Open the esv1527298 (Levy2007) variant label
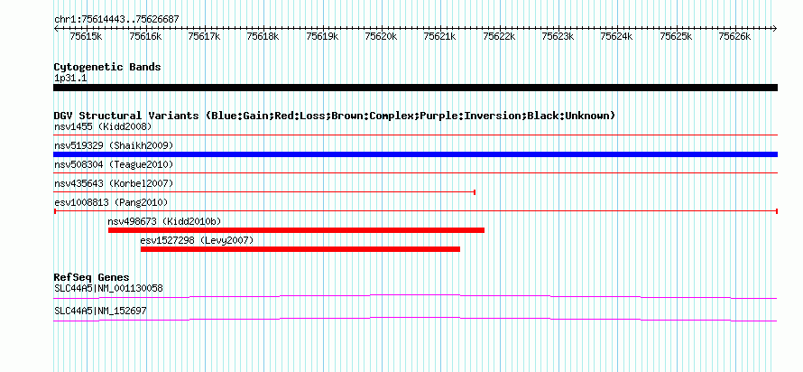This screenshot has height=372, width=803. pos(197,240)
